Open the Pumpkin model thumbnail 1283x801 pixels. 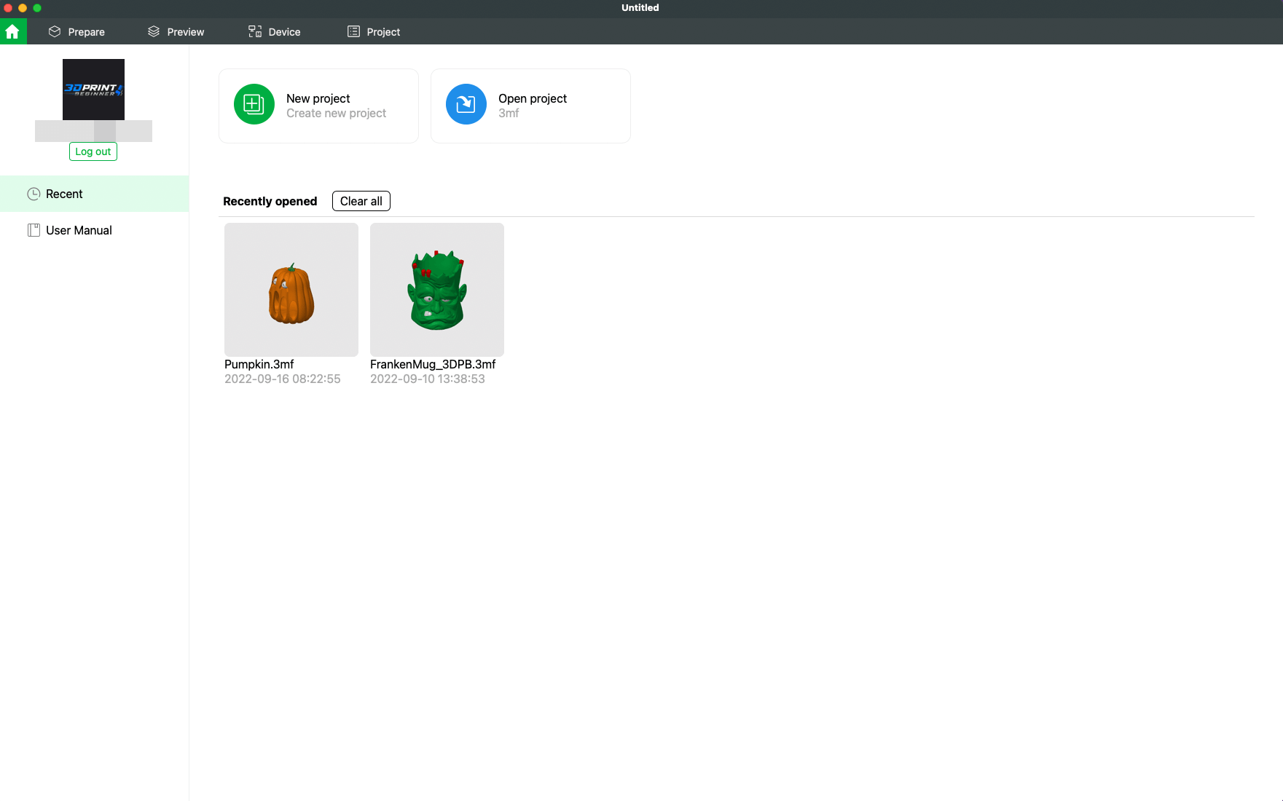291,290
